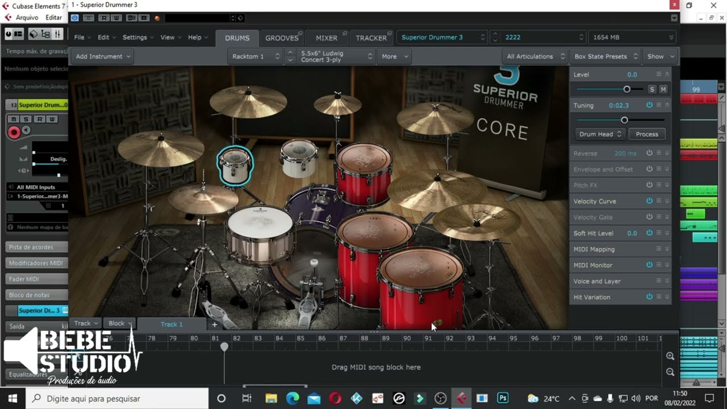The width and height of the screenshot is (727, 409).
Task: Toggle the Envelope and Offset power button
Action: click(649, 169)
